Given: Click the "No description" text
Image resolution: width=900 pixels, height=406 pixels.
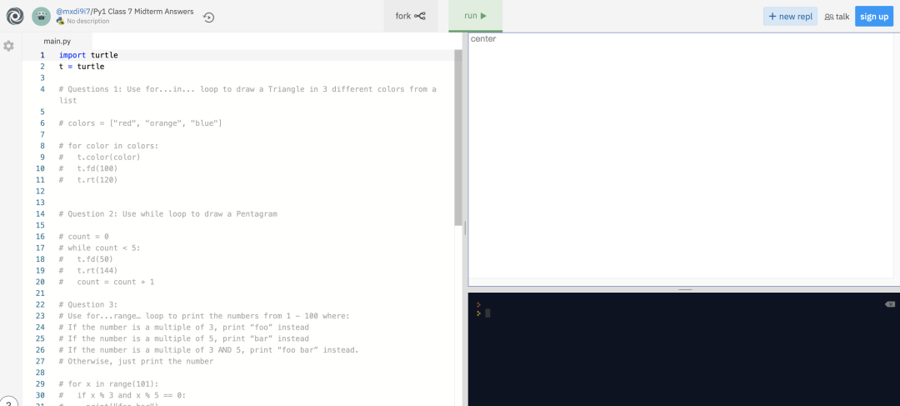Looking at the screenshot, I should click(87, 21).
